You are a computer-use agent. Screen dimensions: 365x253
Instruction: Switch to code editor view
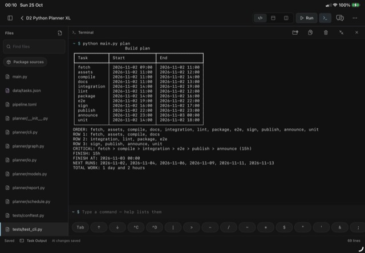(260, 18)
